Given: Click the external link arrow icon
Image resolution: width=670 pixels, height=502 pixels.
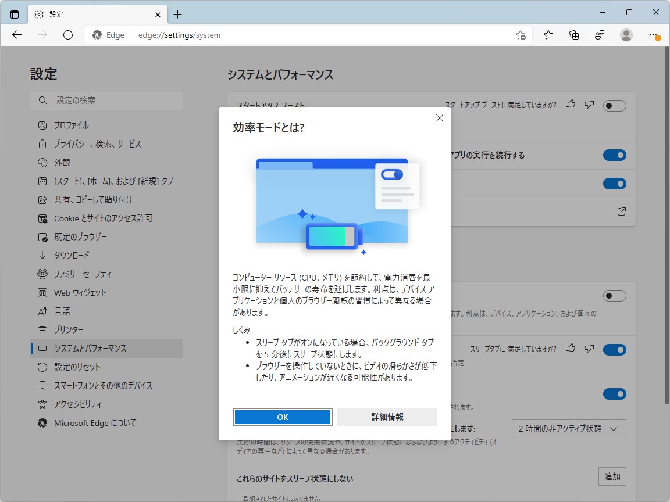Looking at the screenshot, I should 621,211.
